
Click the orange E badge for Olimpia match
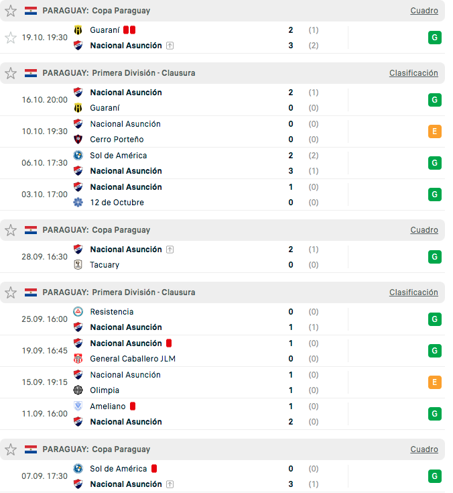pos(434,382)
